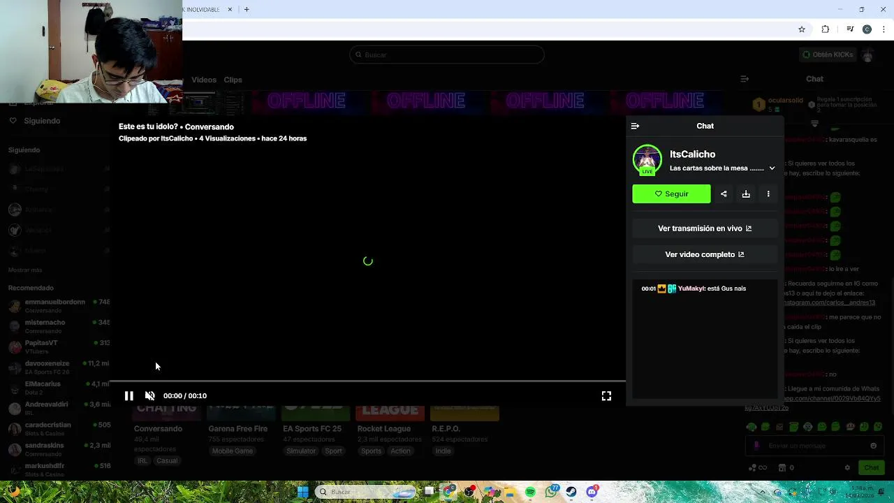
Task: Pause the clip playback
Action: (x=129, y=395)
